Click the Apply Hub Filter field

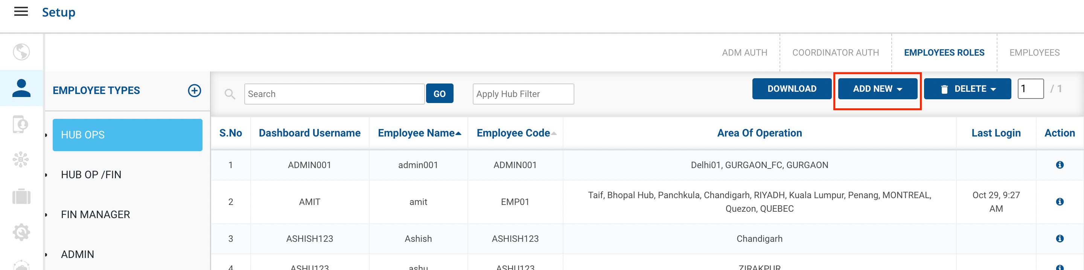point(523,94)
